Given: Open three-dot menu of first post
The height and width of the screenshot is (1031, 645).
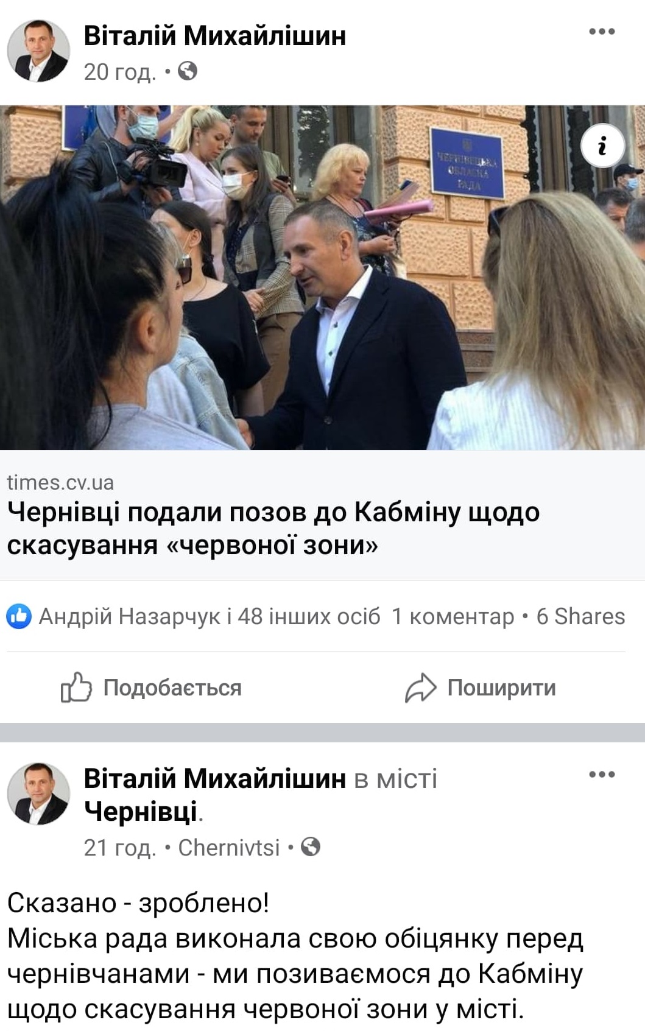Looking at the screenshot, I should 602,32.
